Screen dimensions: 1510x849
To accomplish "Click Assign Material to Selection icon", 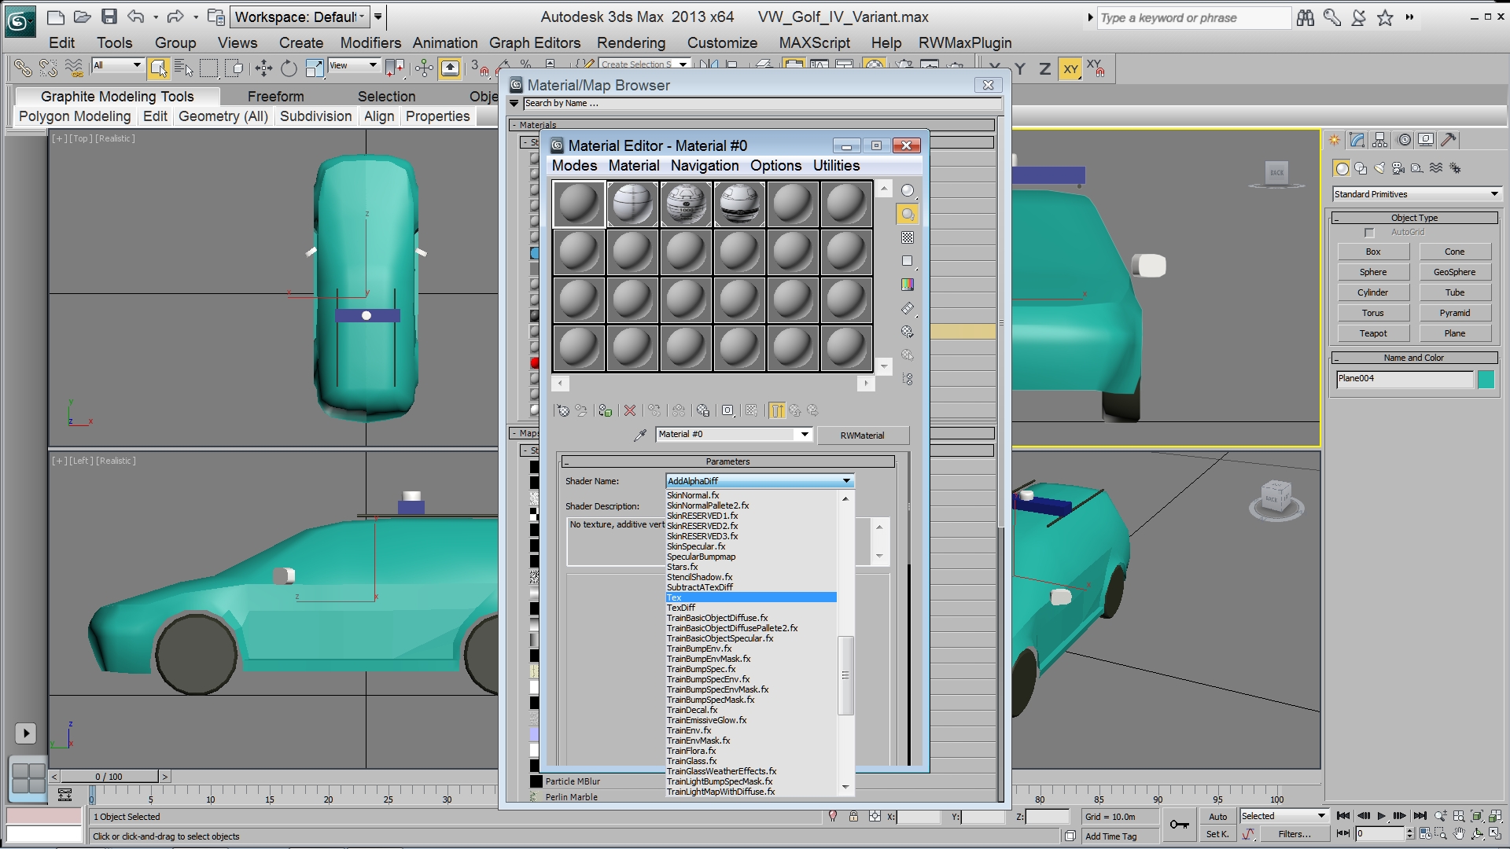I will (605, 410).
